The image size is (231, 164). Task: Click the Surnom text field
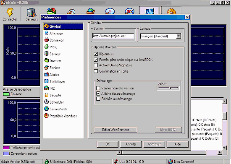pyautogui.click(x=113, y=36)
